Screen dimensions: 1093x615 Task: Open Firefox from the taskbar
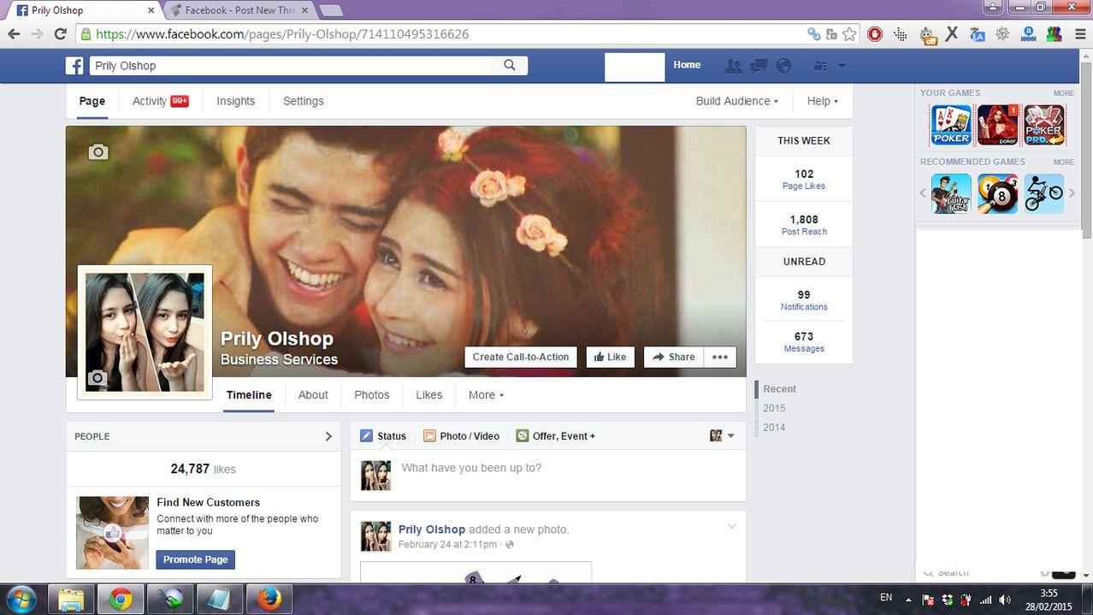pos(269,599)
